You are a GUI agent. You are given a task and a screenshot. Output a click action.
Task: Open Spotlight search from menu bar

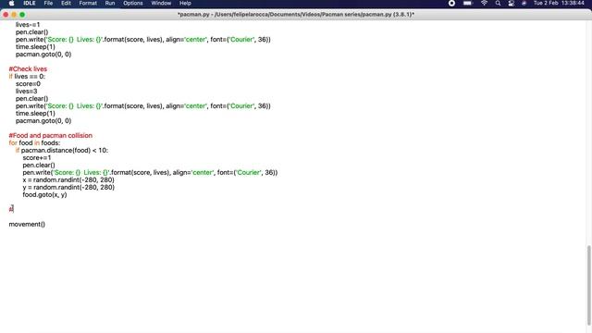pyautogui.click(x=498, y=3)
